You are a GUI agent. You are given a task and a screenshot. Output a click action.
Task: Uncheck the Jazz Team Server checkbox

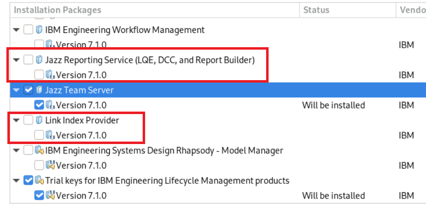pos(29,90)
